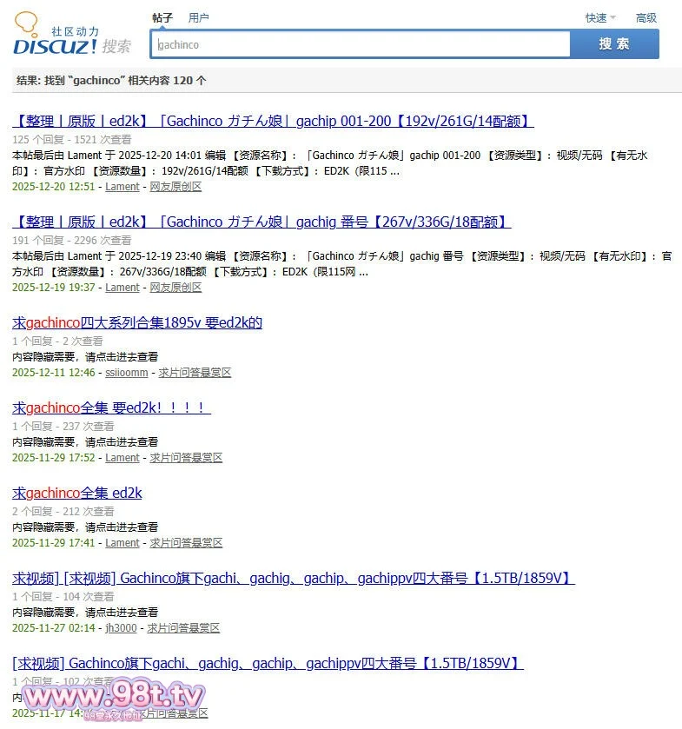
Task: Click 求片问答悬赏区 beside jh3000
Action: pyautogui.click(x=182, y=628)
